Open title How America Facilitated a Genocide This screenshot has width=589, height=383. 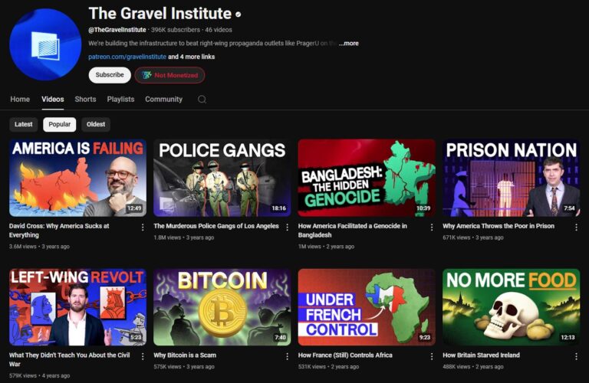352,231
